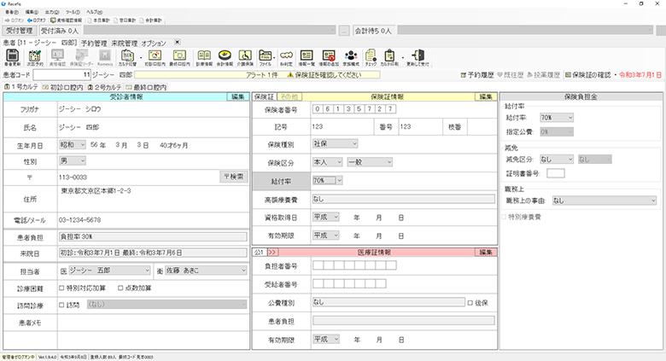Close the patient tab with X button

tap(177, 42)
